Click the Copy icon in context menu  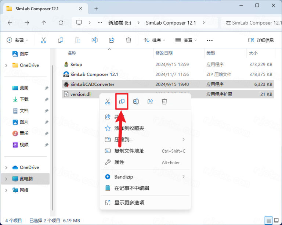122,102
